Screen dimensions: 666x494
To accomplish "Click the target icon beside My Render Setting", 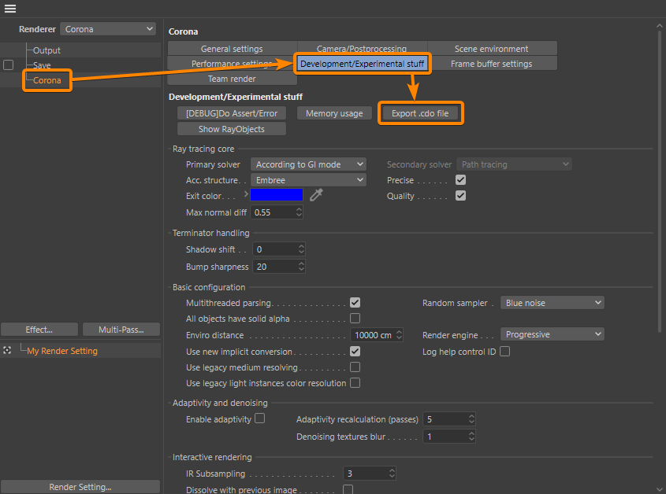I will click(x=7, y=350).
